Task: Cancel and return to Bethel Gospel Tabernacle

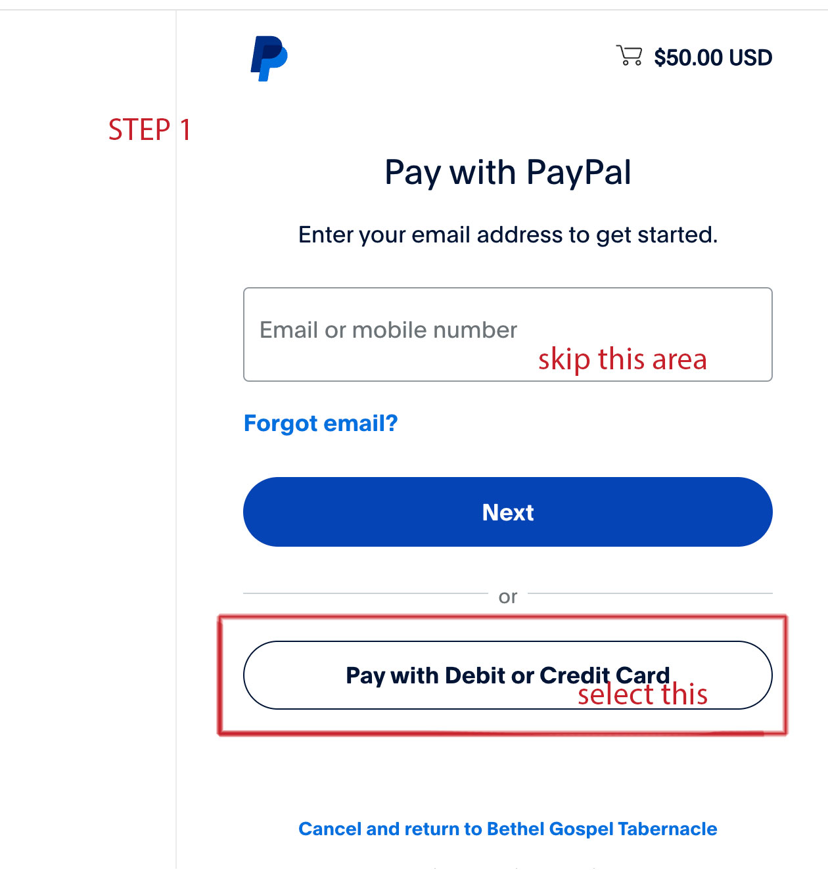Action: 507,829
